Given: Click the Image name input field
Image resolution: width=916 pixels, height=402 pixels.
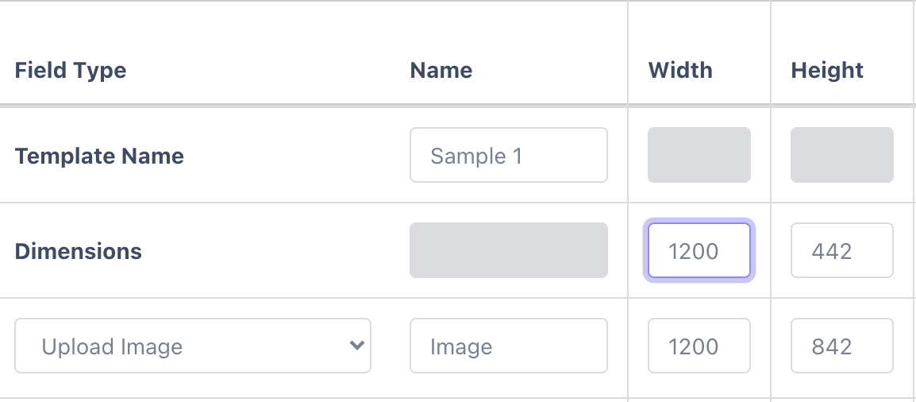Looking at the screenshot, I should (x=508, y=346).
